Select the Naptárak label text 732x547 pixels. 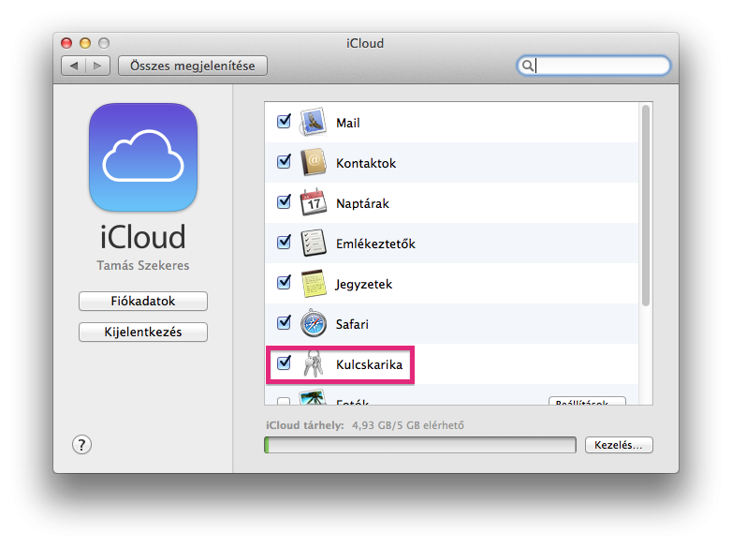[363, 203]
